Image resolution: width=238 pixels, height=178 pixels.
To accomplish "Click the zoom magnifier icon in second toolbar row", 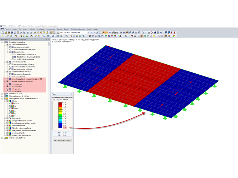I will [x=93, y=36].
